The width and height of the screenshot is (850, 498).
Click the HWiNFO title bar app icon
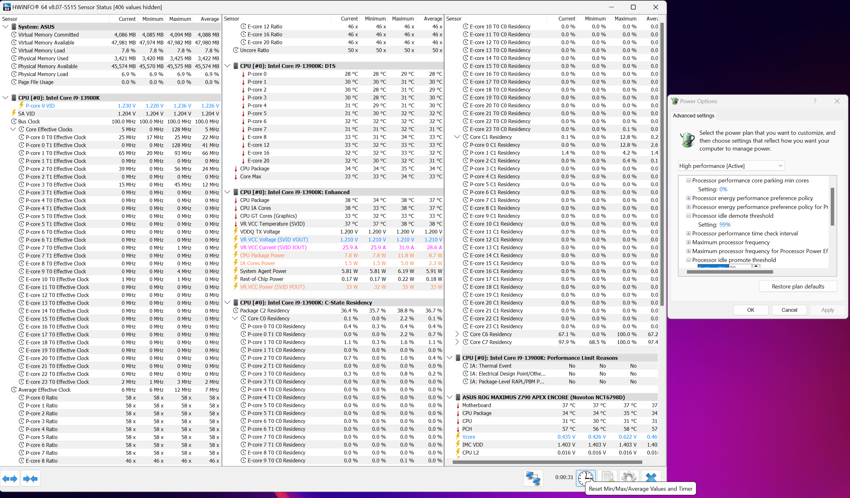6,7
